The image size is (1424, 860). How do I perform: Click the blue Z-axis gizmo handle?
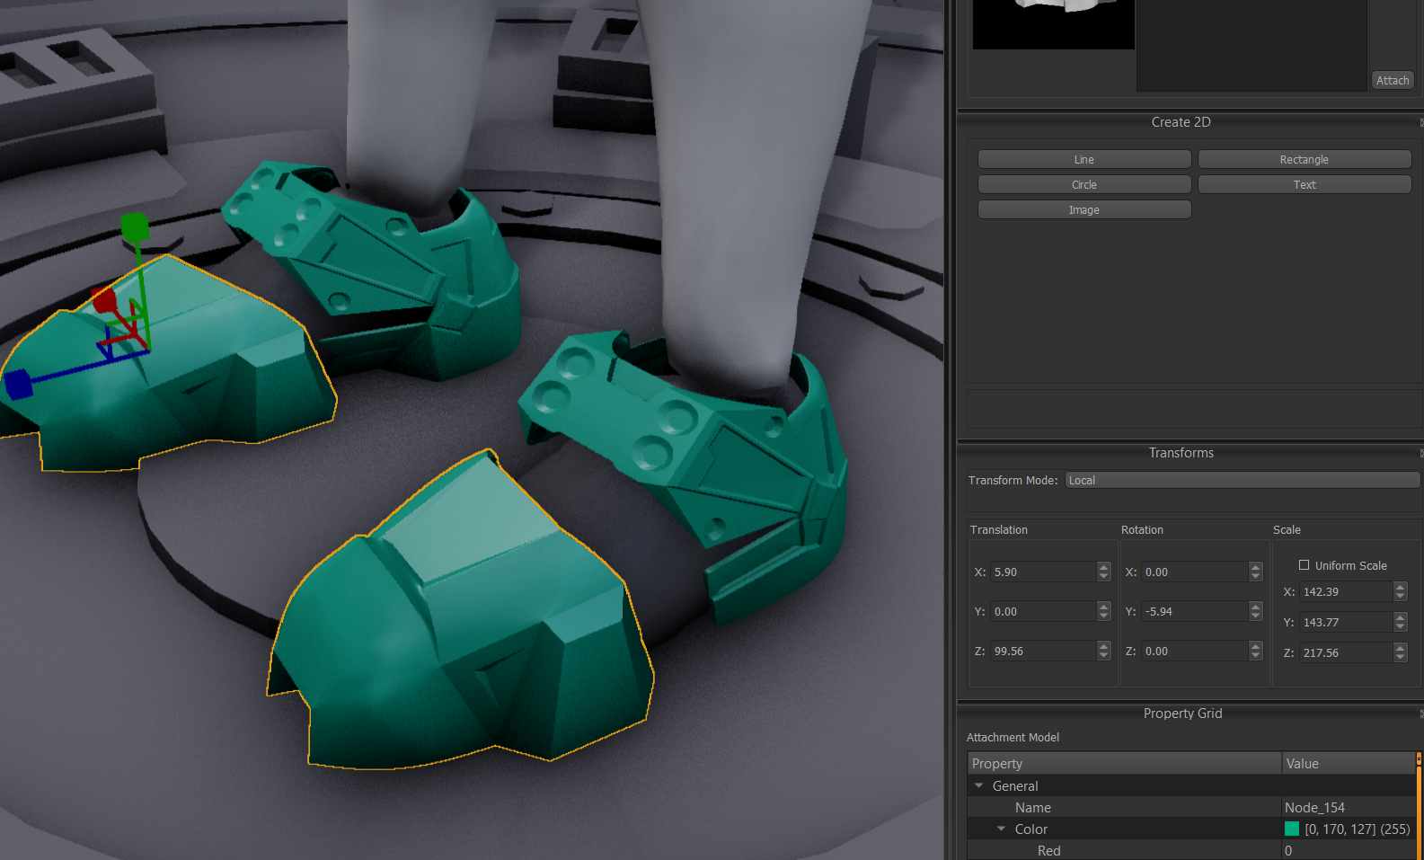pyautogui.click(x=18, y=384)
